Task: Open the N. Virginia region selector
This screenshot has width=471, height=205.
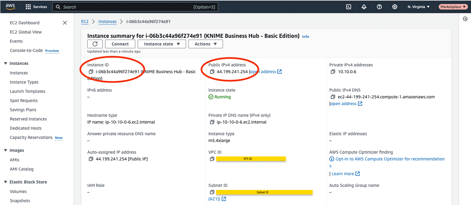Action: coord(418,7)
